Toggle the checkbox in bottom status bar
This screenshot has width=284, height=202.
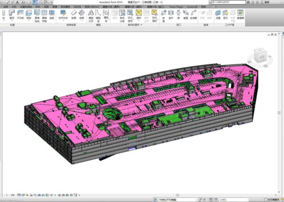click(266, 200)
